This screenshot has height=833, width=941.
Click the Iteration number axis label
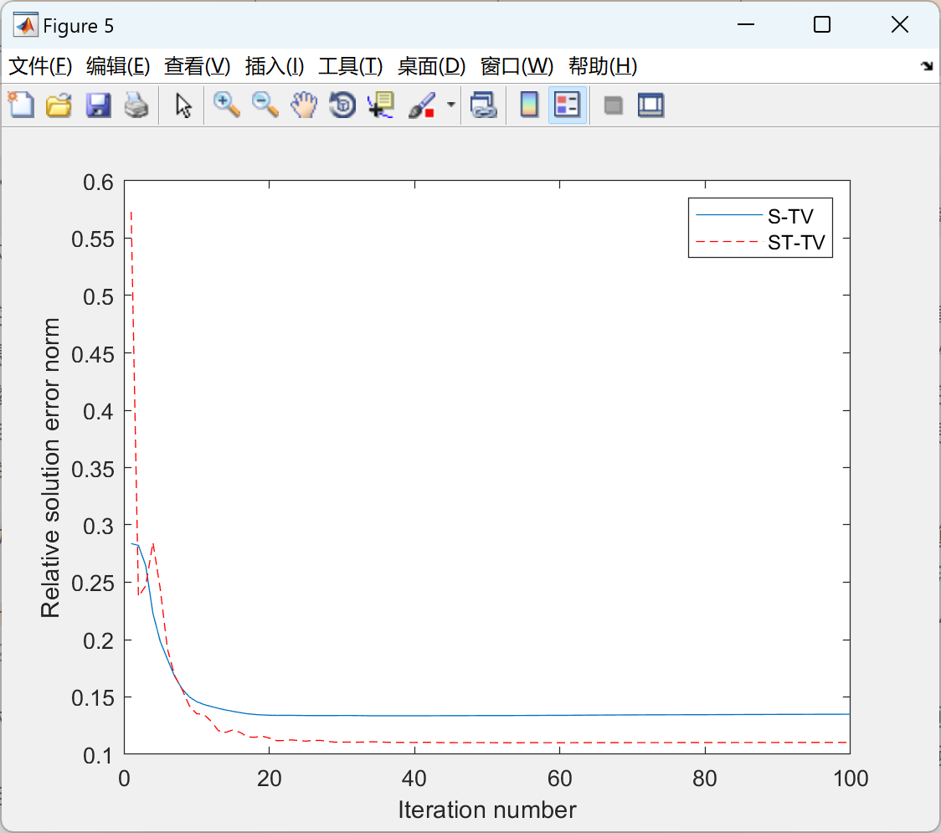487,810
